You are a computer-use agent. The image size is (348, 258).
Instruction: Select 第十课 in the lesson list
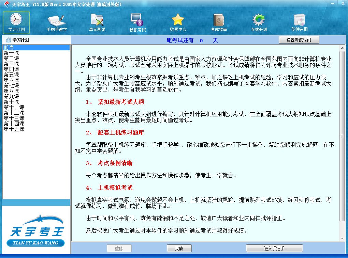(x=36, y=102)
